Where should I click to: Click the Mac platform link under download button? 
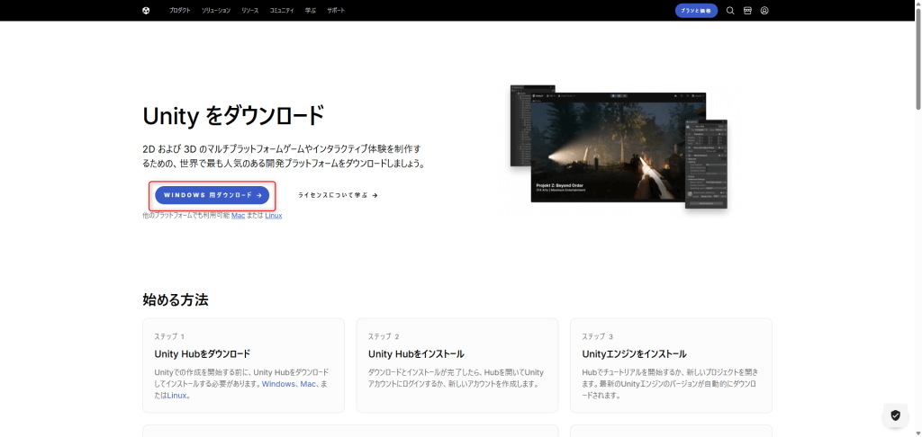click(238, 216)
